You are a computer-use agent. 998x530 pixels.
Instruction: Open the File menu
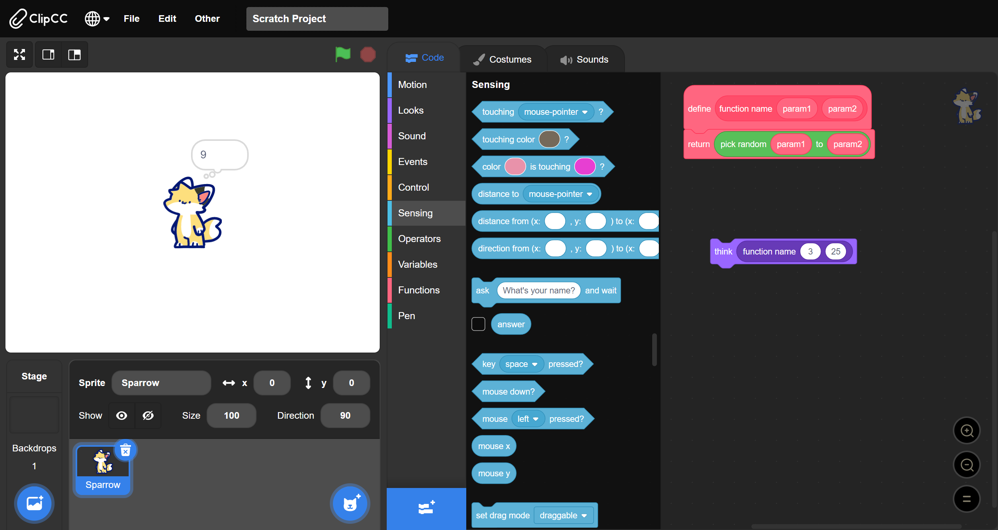pos(131,18)
